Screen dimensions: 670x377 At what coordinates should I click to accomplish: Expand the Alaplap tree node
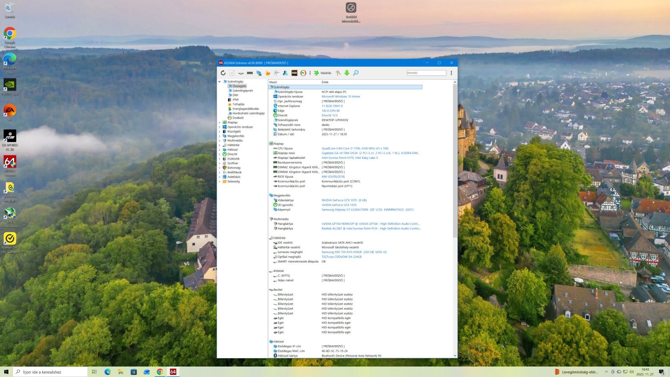[219, 122]
